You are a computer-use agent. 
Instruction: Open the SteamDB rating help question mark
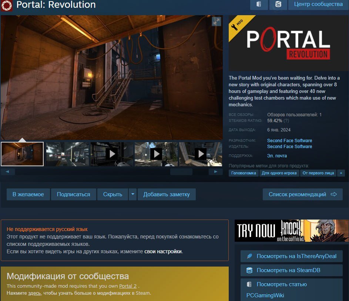point(286,121)
